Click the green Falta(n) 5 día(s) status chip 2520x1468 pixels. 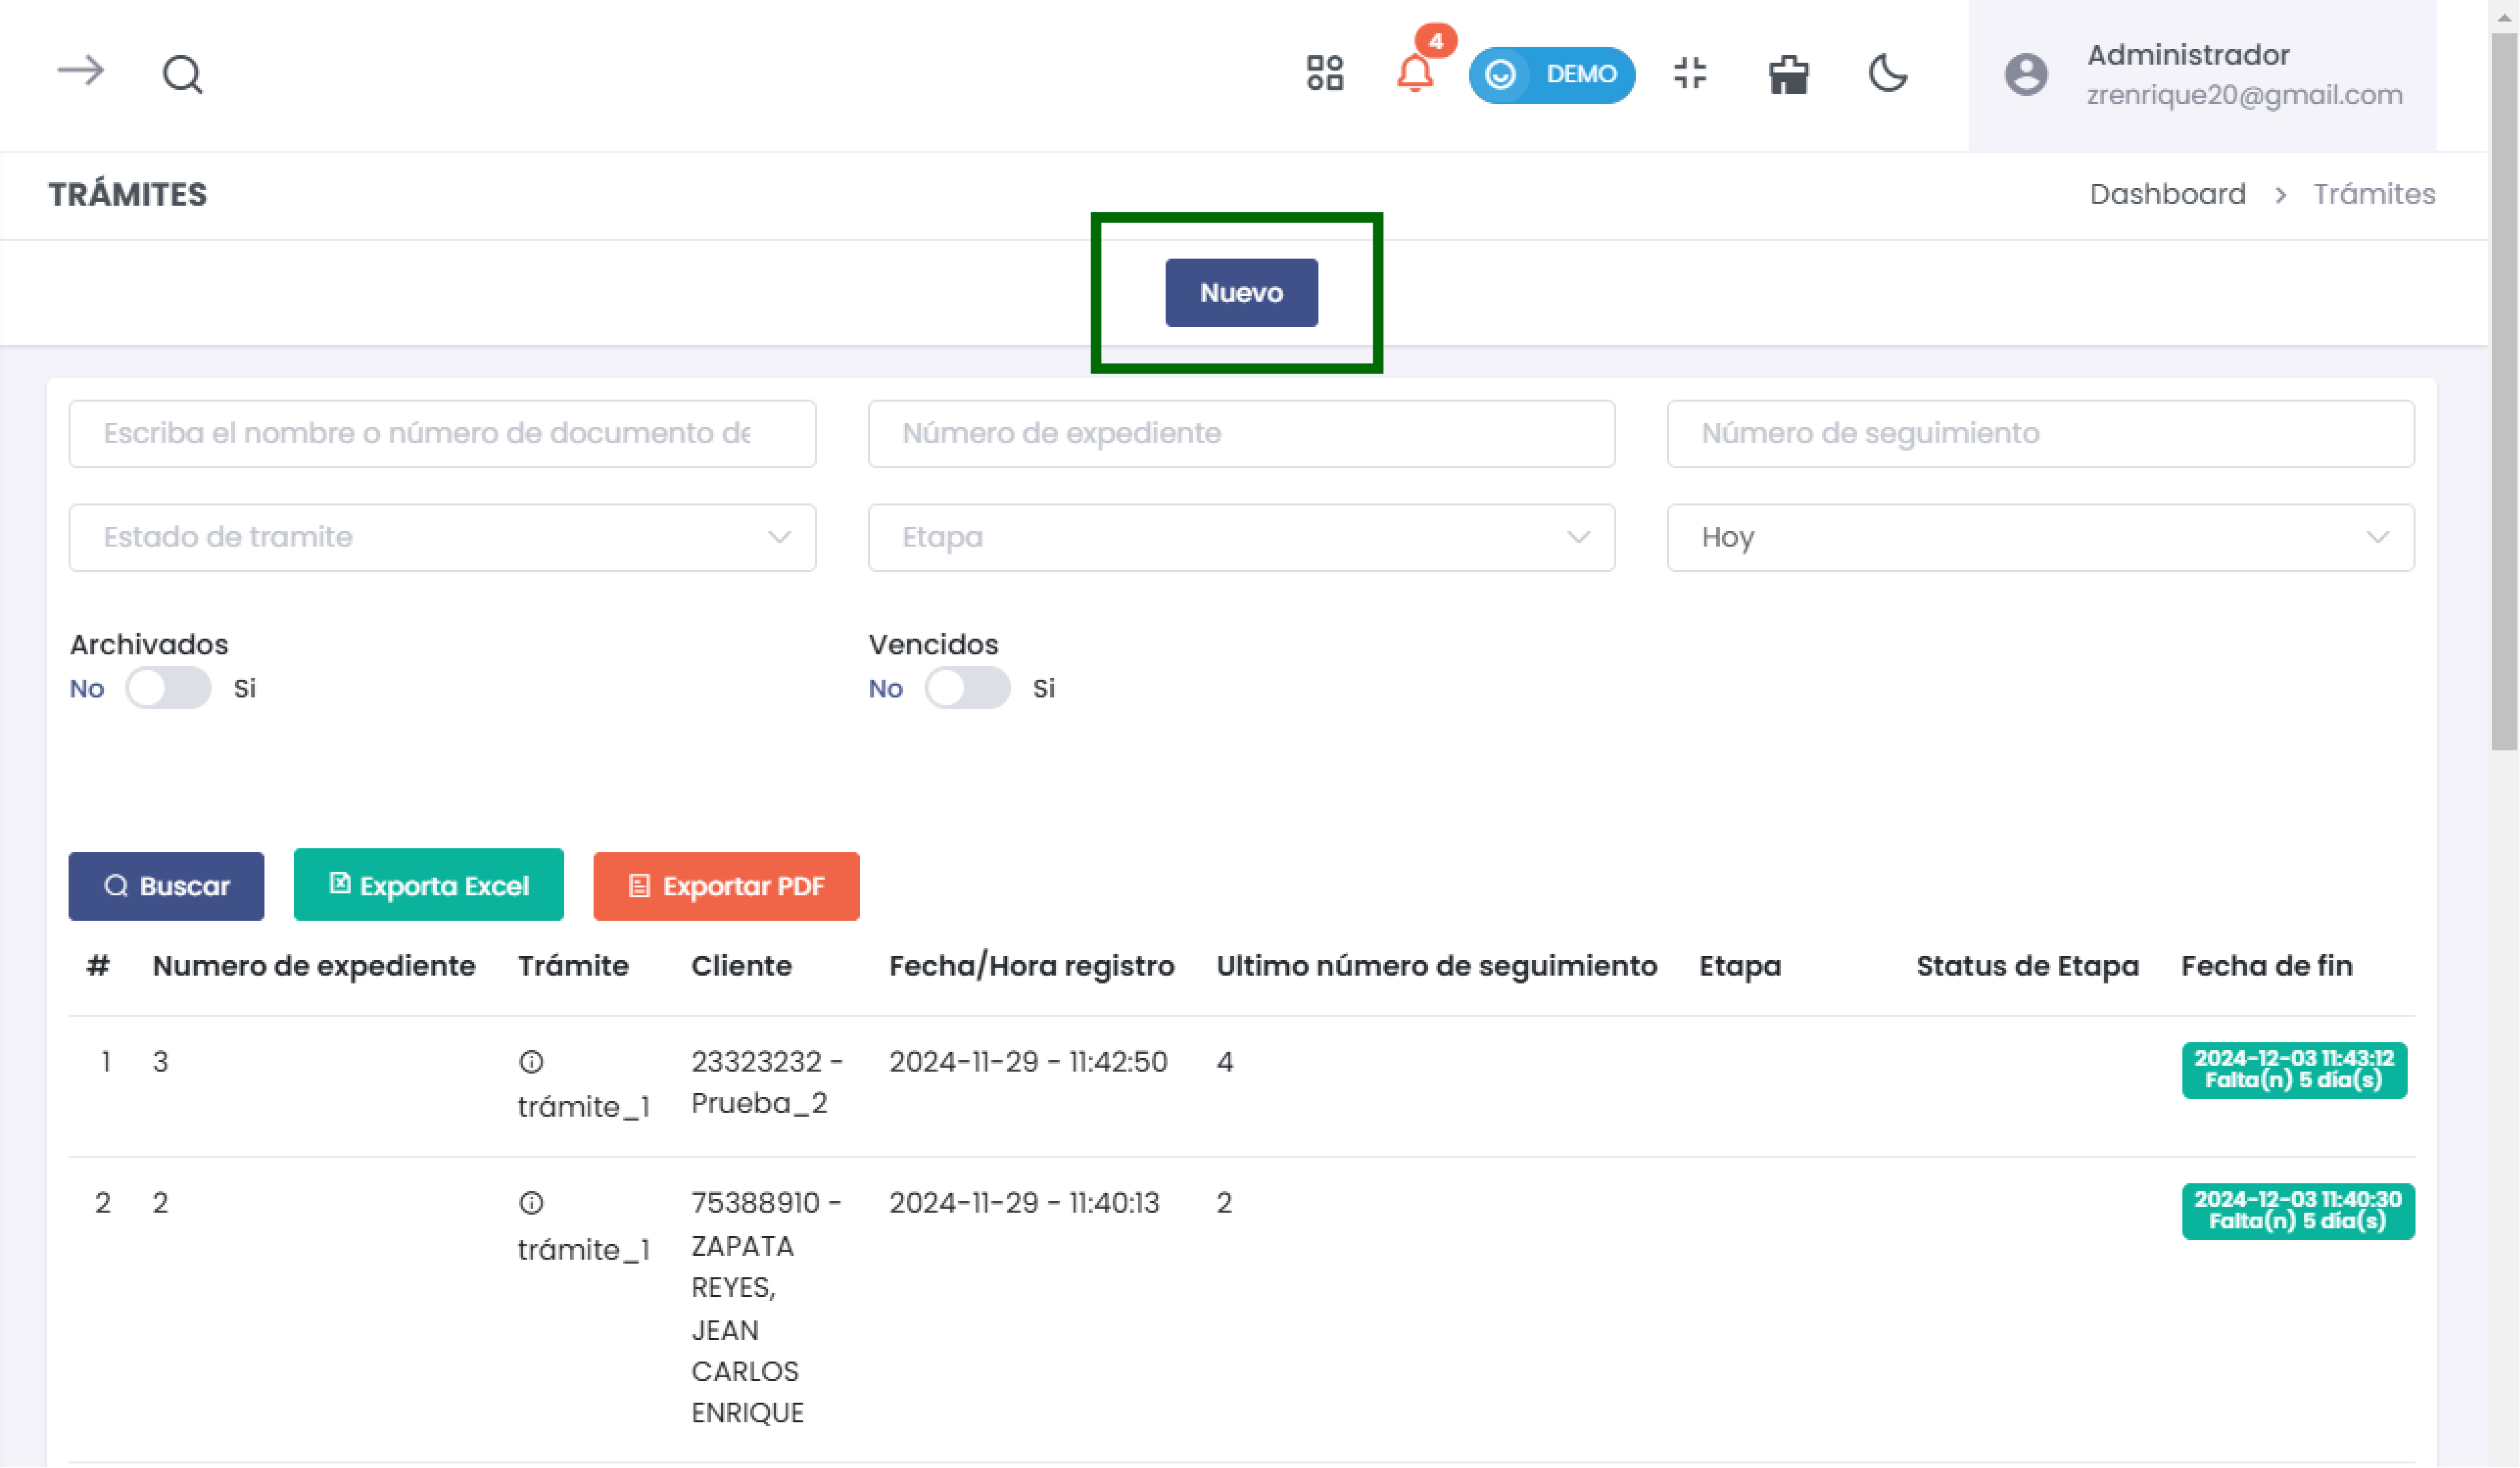tap(2294, 1070)
